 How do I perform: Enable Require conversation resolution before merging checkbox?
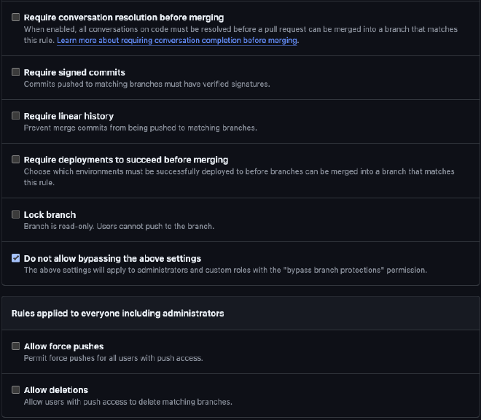15,17
